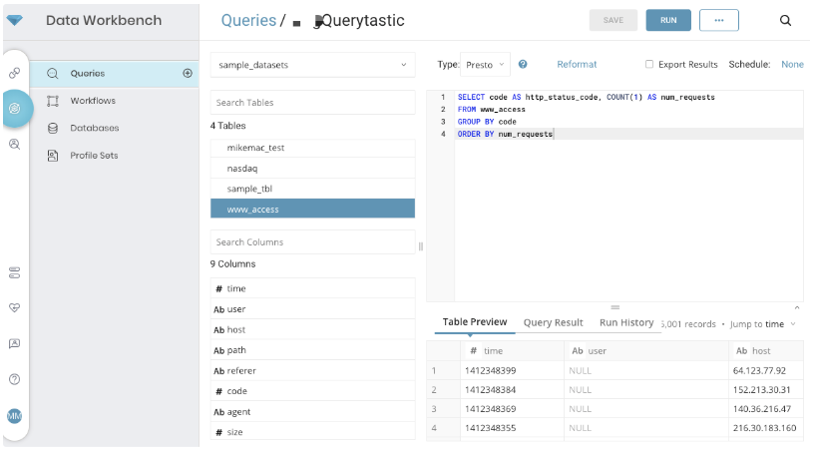Expand the Presto query type dropdown
Screen dimensions: 813x452
[x=486, y=64]
